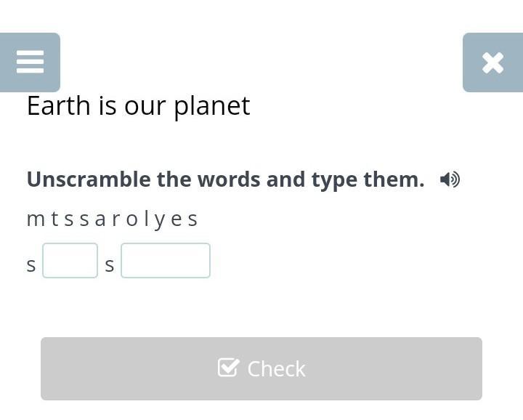523x420 pixels.
Task: Click the 's' before the second input box
Action: click(110, 264)
